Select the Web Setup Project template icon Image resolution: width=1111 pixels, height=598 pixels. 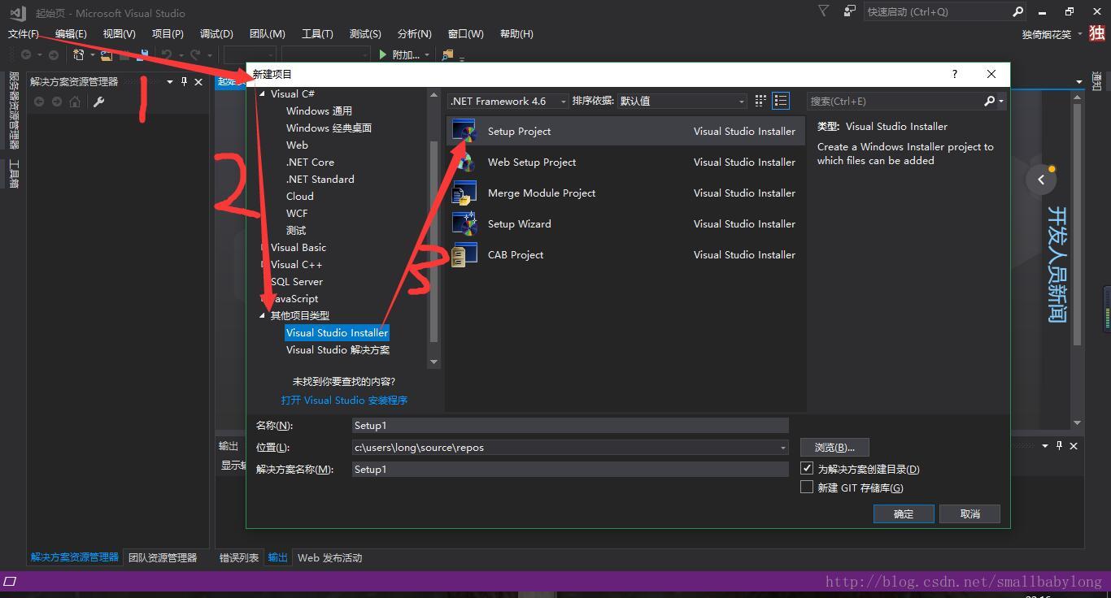[464, 162]
